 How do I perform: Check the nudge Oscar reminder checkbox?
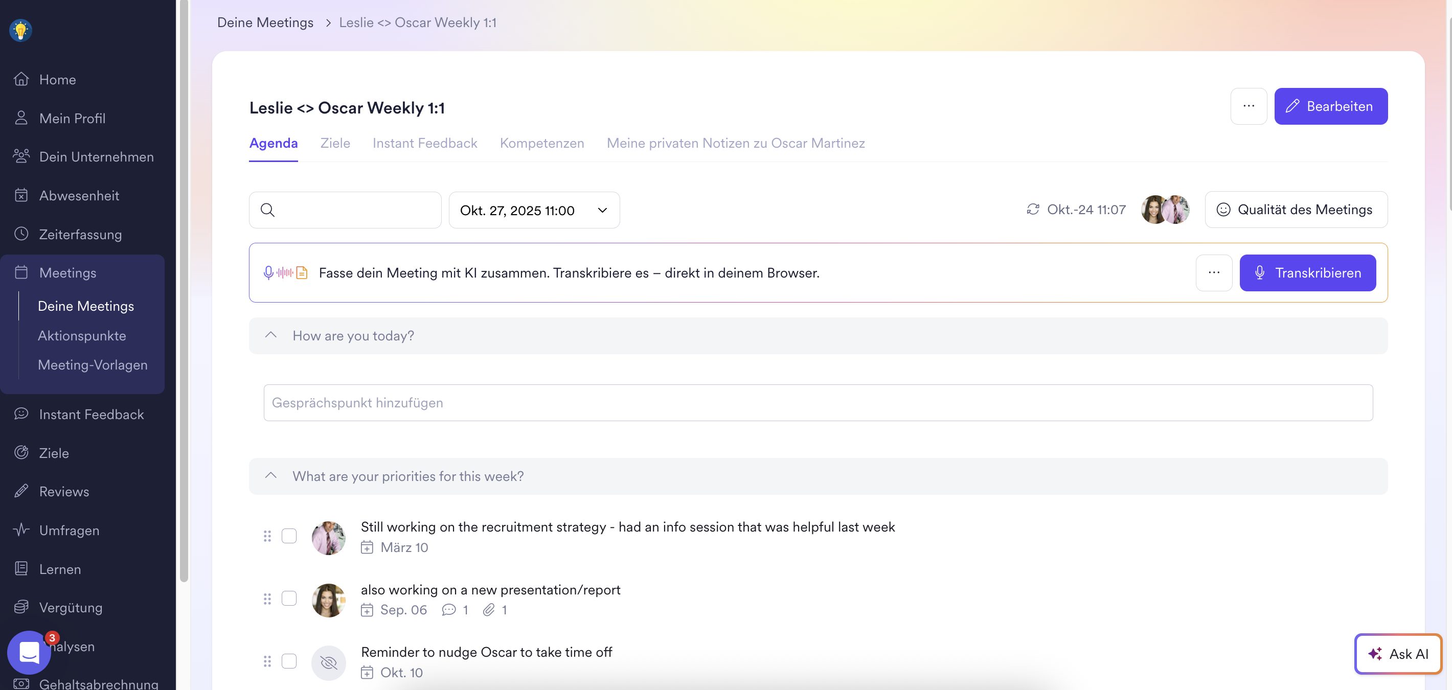[289, 661]
